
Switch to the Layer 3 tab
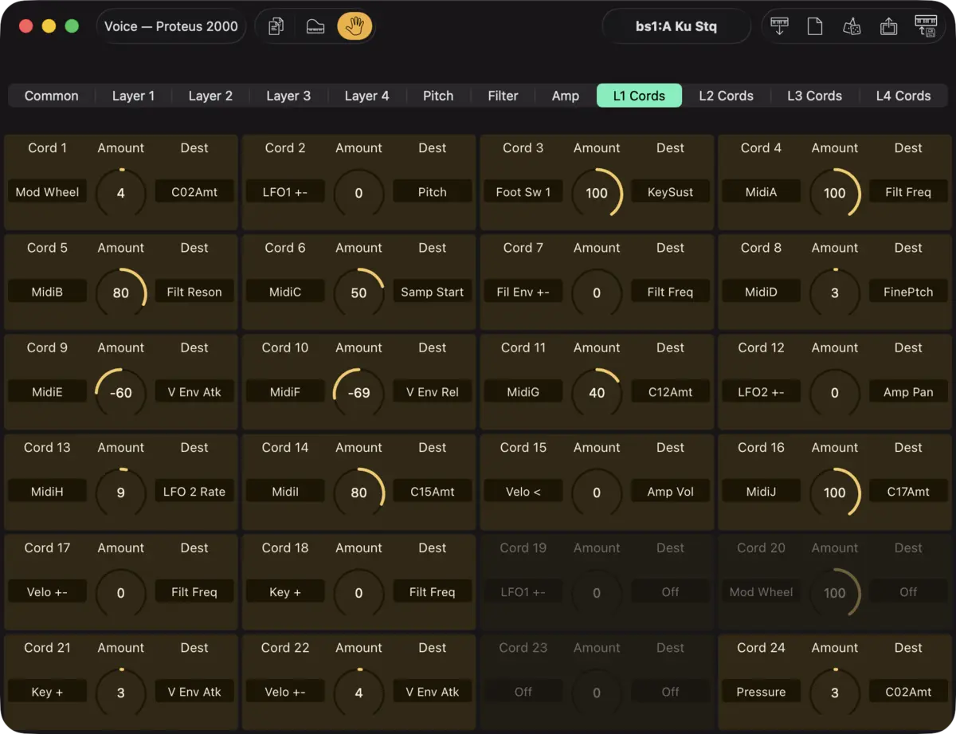click(288, 96)
